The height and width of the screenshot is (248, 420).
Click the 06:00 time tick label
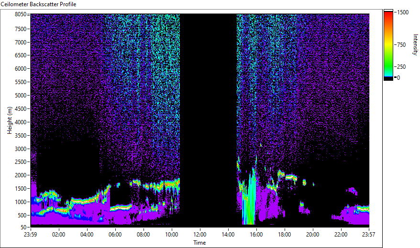coord(115,235)
